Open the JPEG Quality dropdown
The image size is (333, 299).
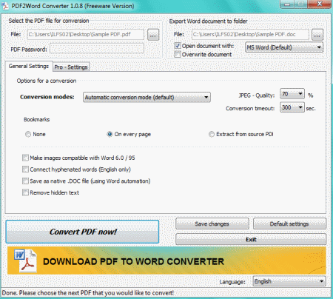[292, 94]
